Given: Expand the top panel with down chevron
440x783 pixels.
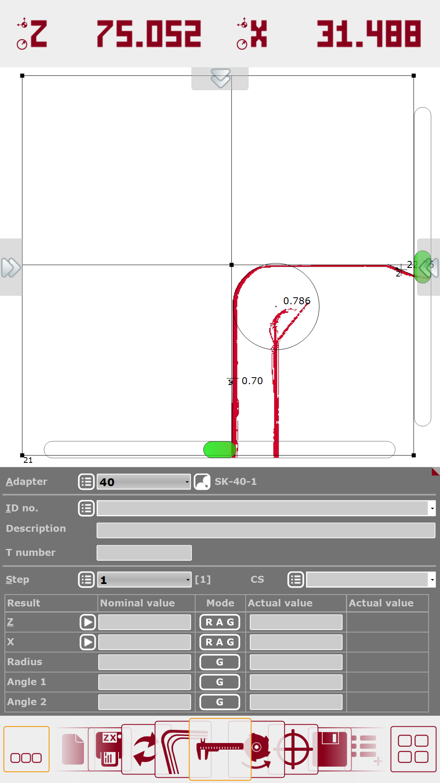Looking at the screenshot, I should (x=220, y=78).
